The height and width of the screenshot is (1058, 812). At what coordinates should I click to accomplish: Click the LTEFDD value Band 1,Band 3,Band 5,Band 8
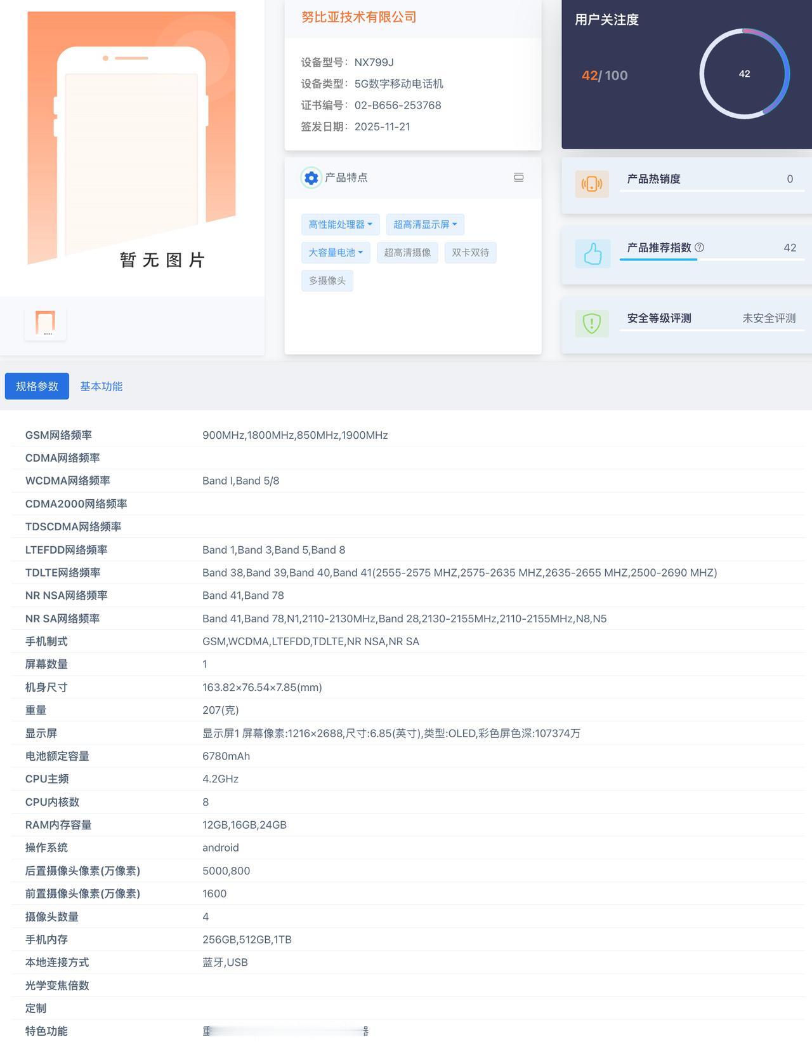[x=274, y=550]
